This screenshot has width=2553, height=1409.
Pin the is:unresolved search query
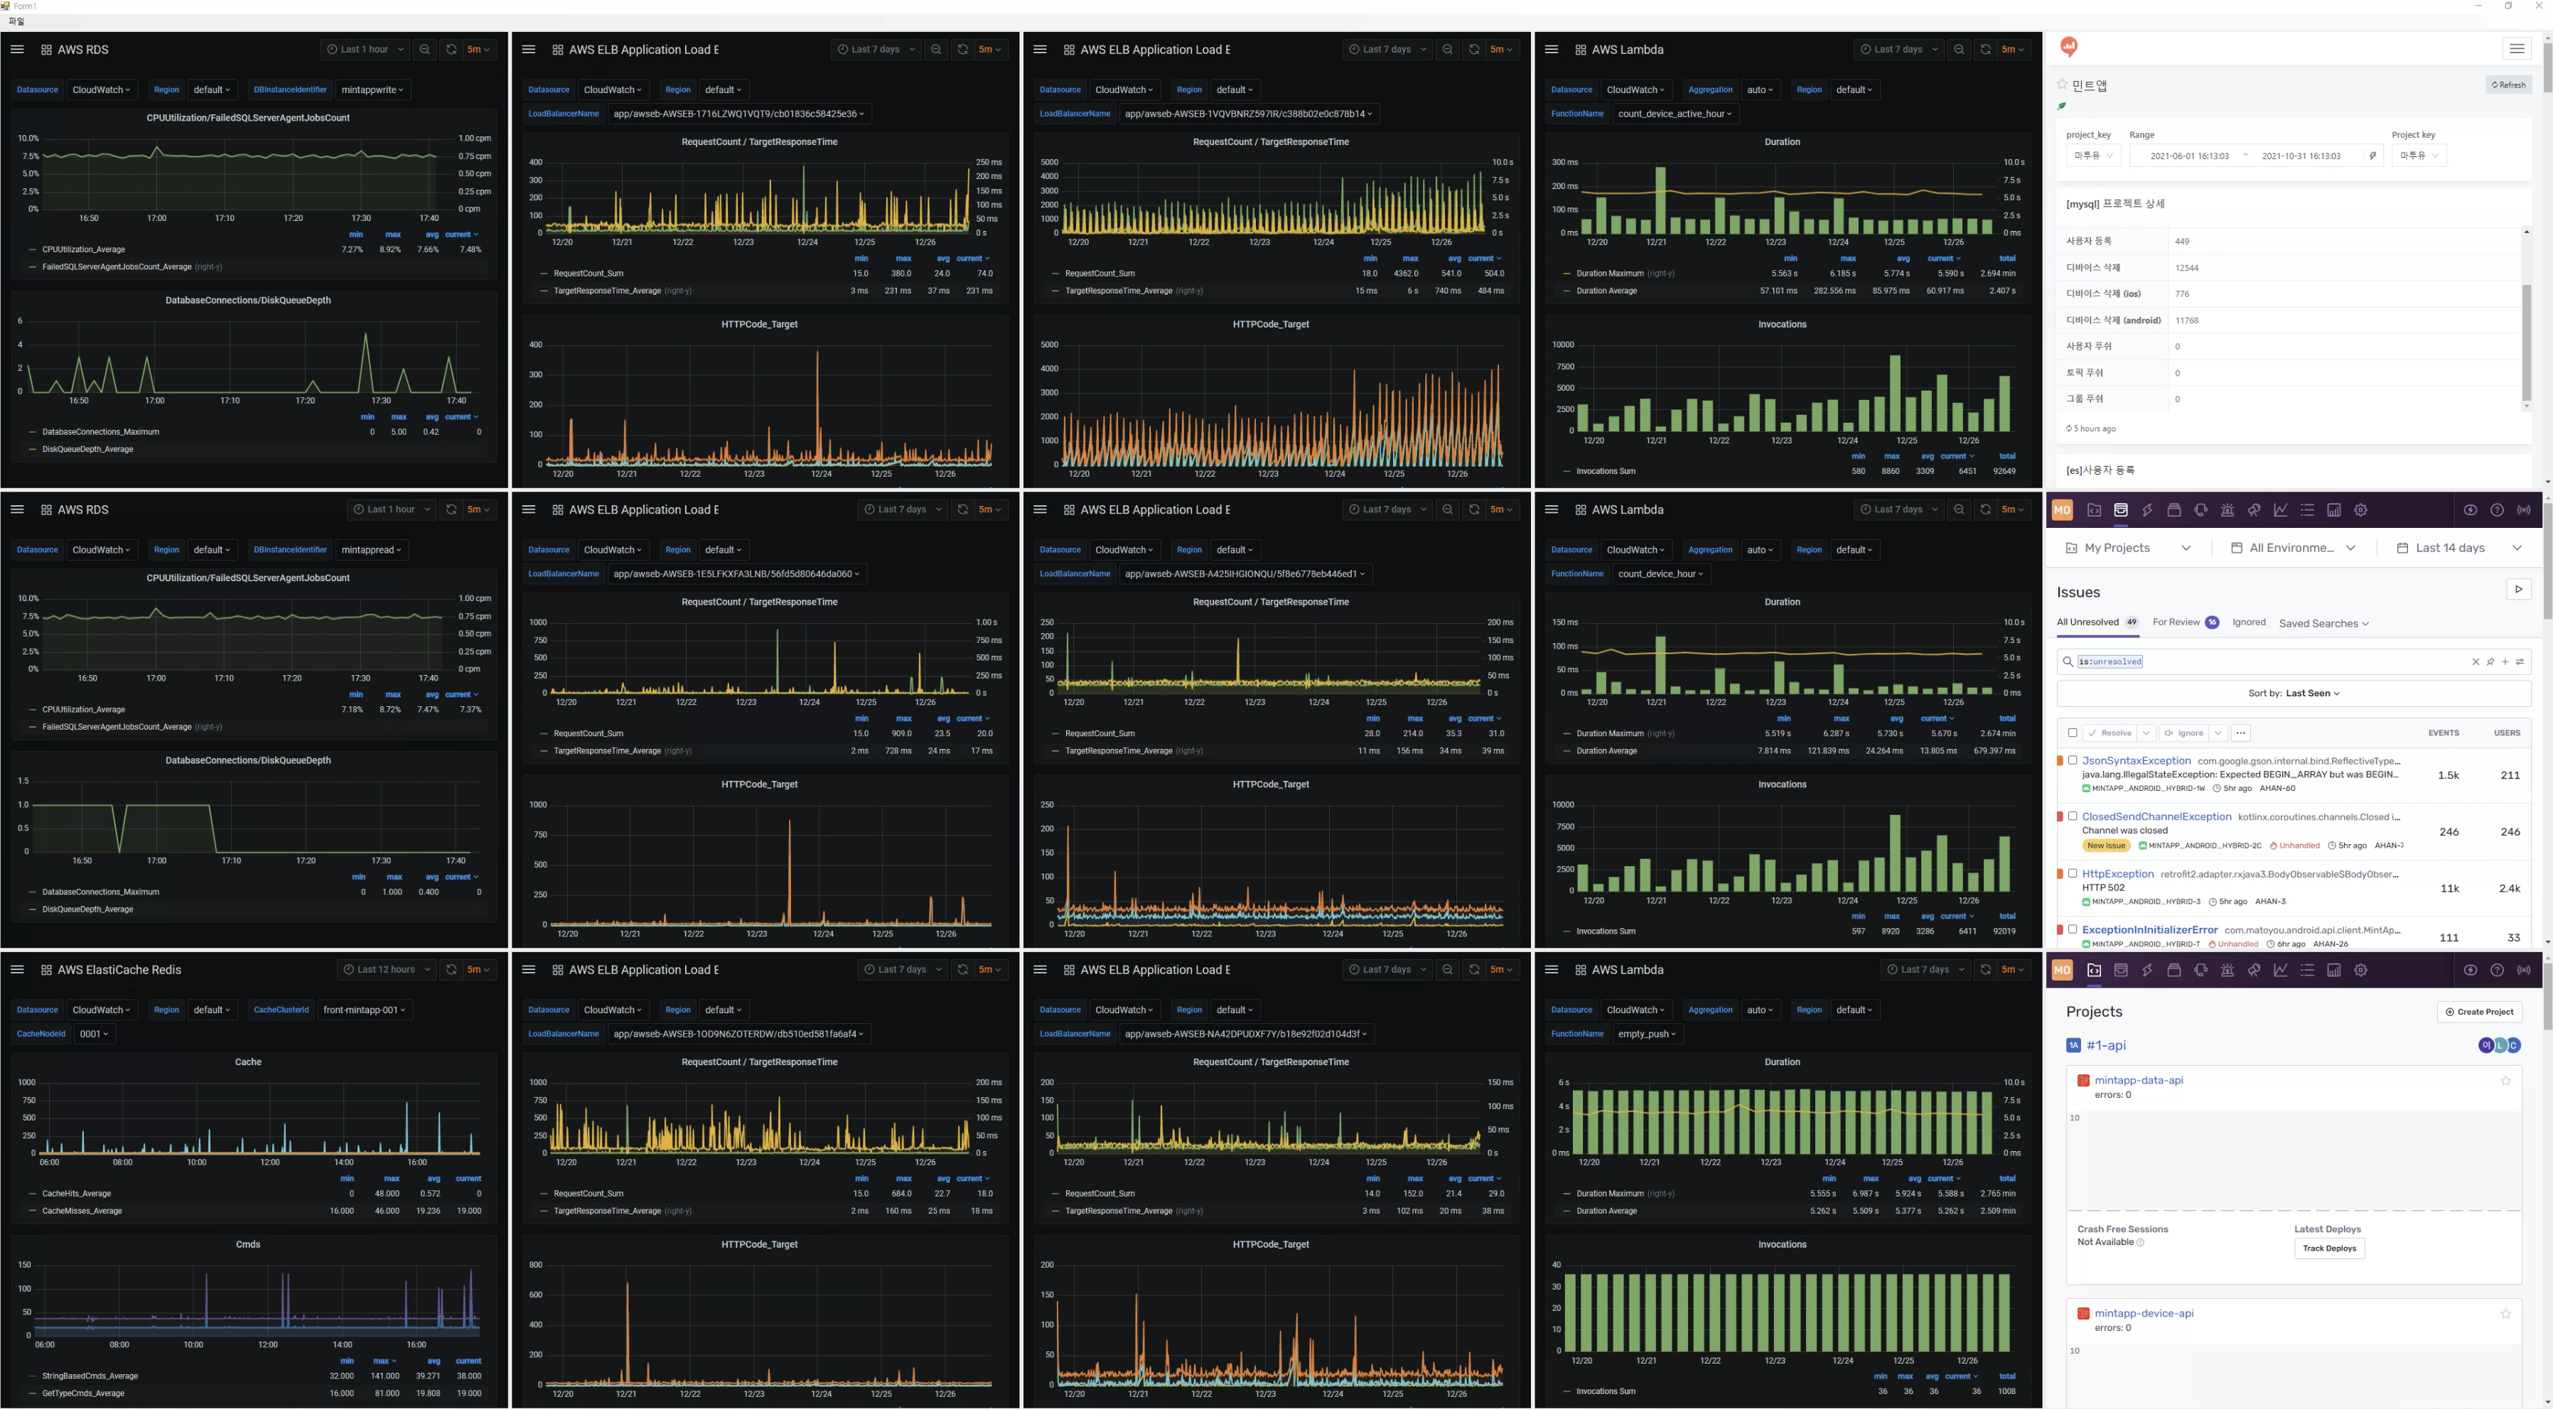[x=2490, y=662]
